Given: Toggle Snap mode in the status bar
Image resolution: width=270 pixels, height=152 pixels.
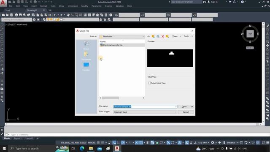Looking at the screenshot, I should click(x=103, y=143).
